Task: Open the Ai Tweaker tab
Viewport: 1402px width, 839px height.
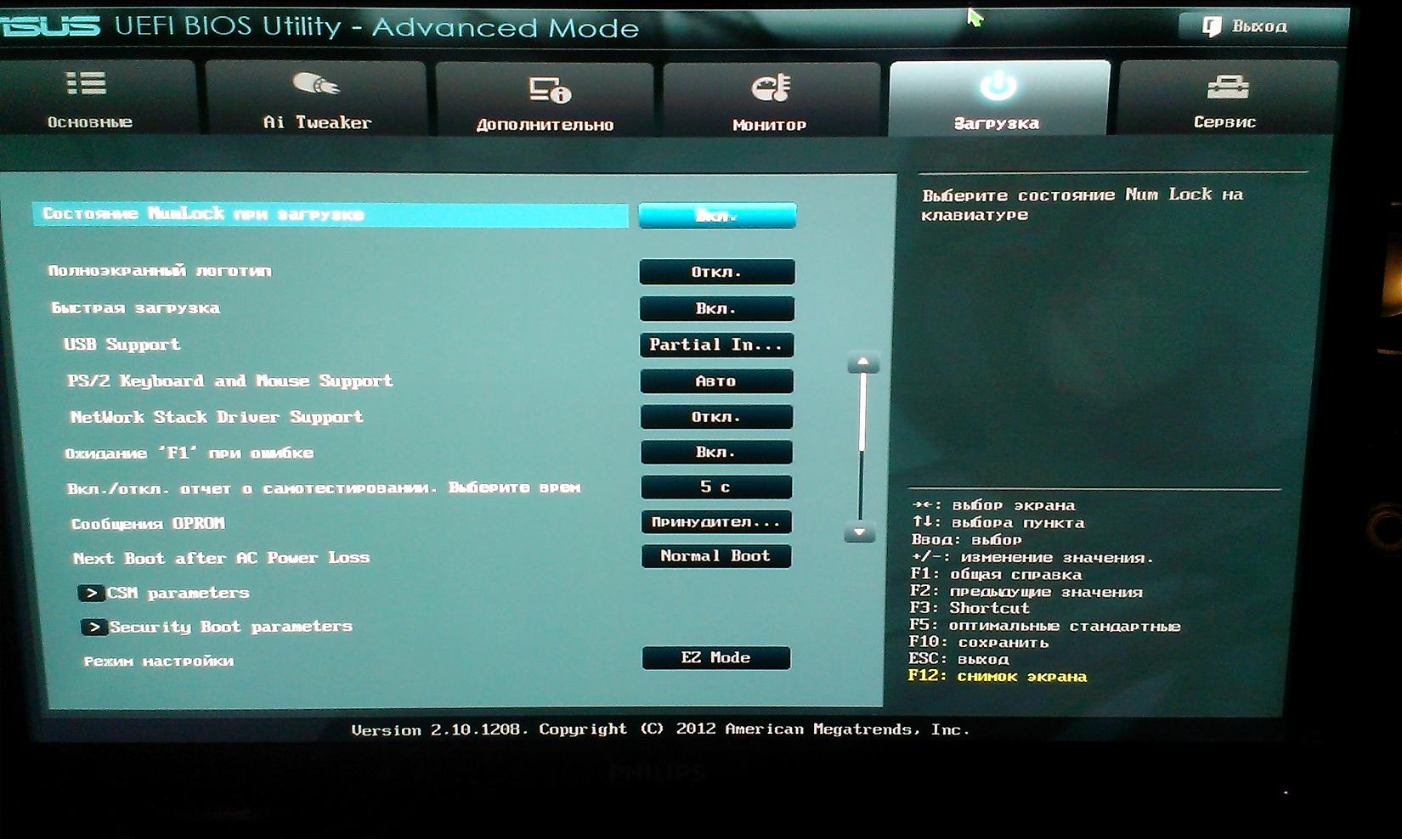Action: pos(316,98)
